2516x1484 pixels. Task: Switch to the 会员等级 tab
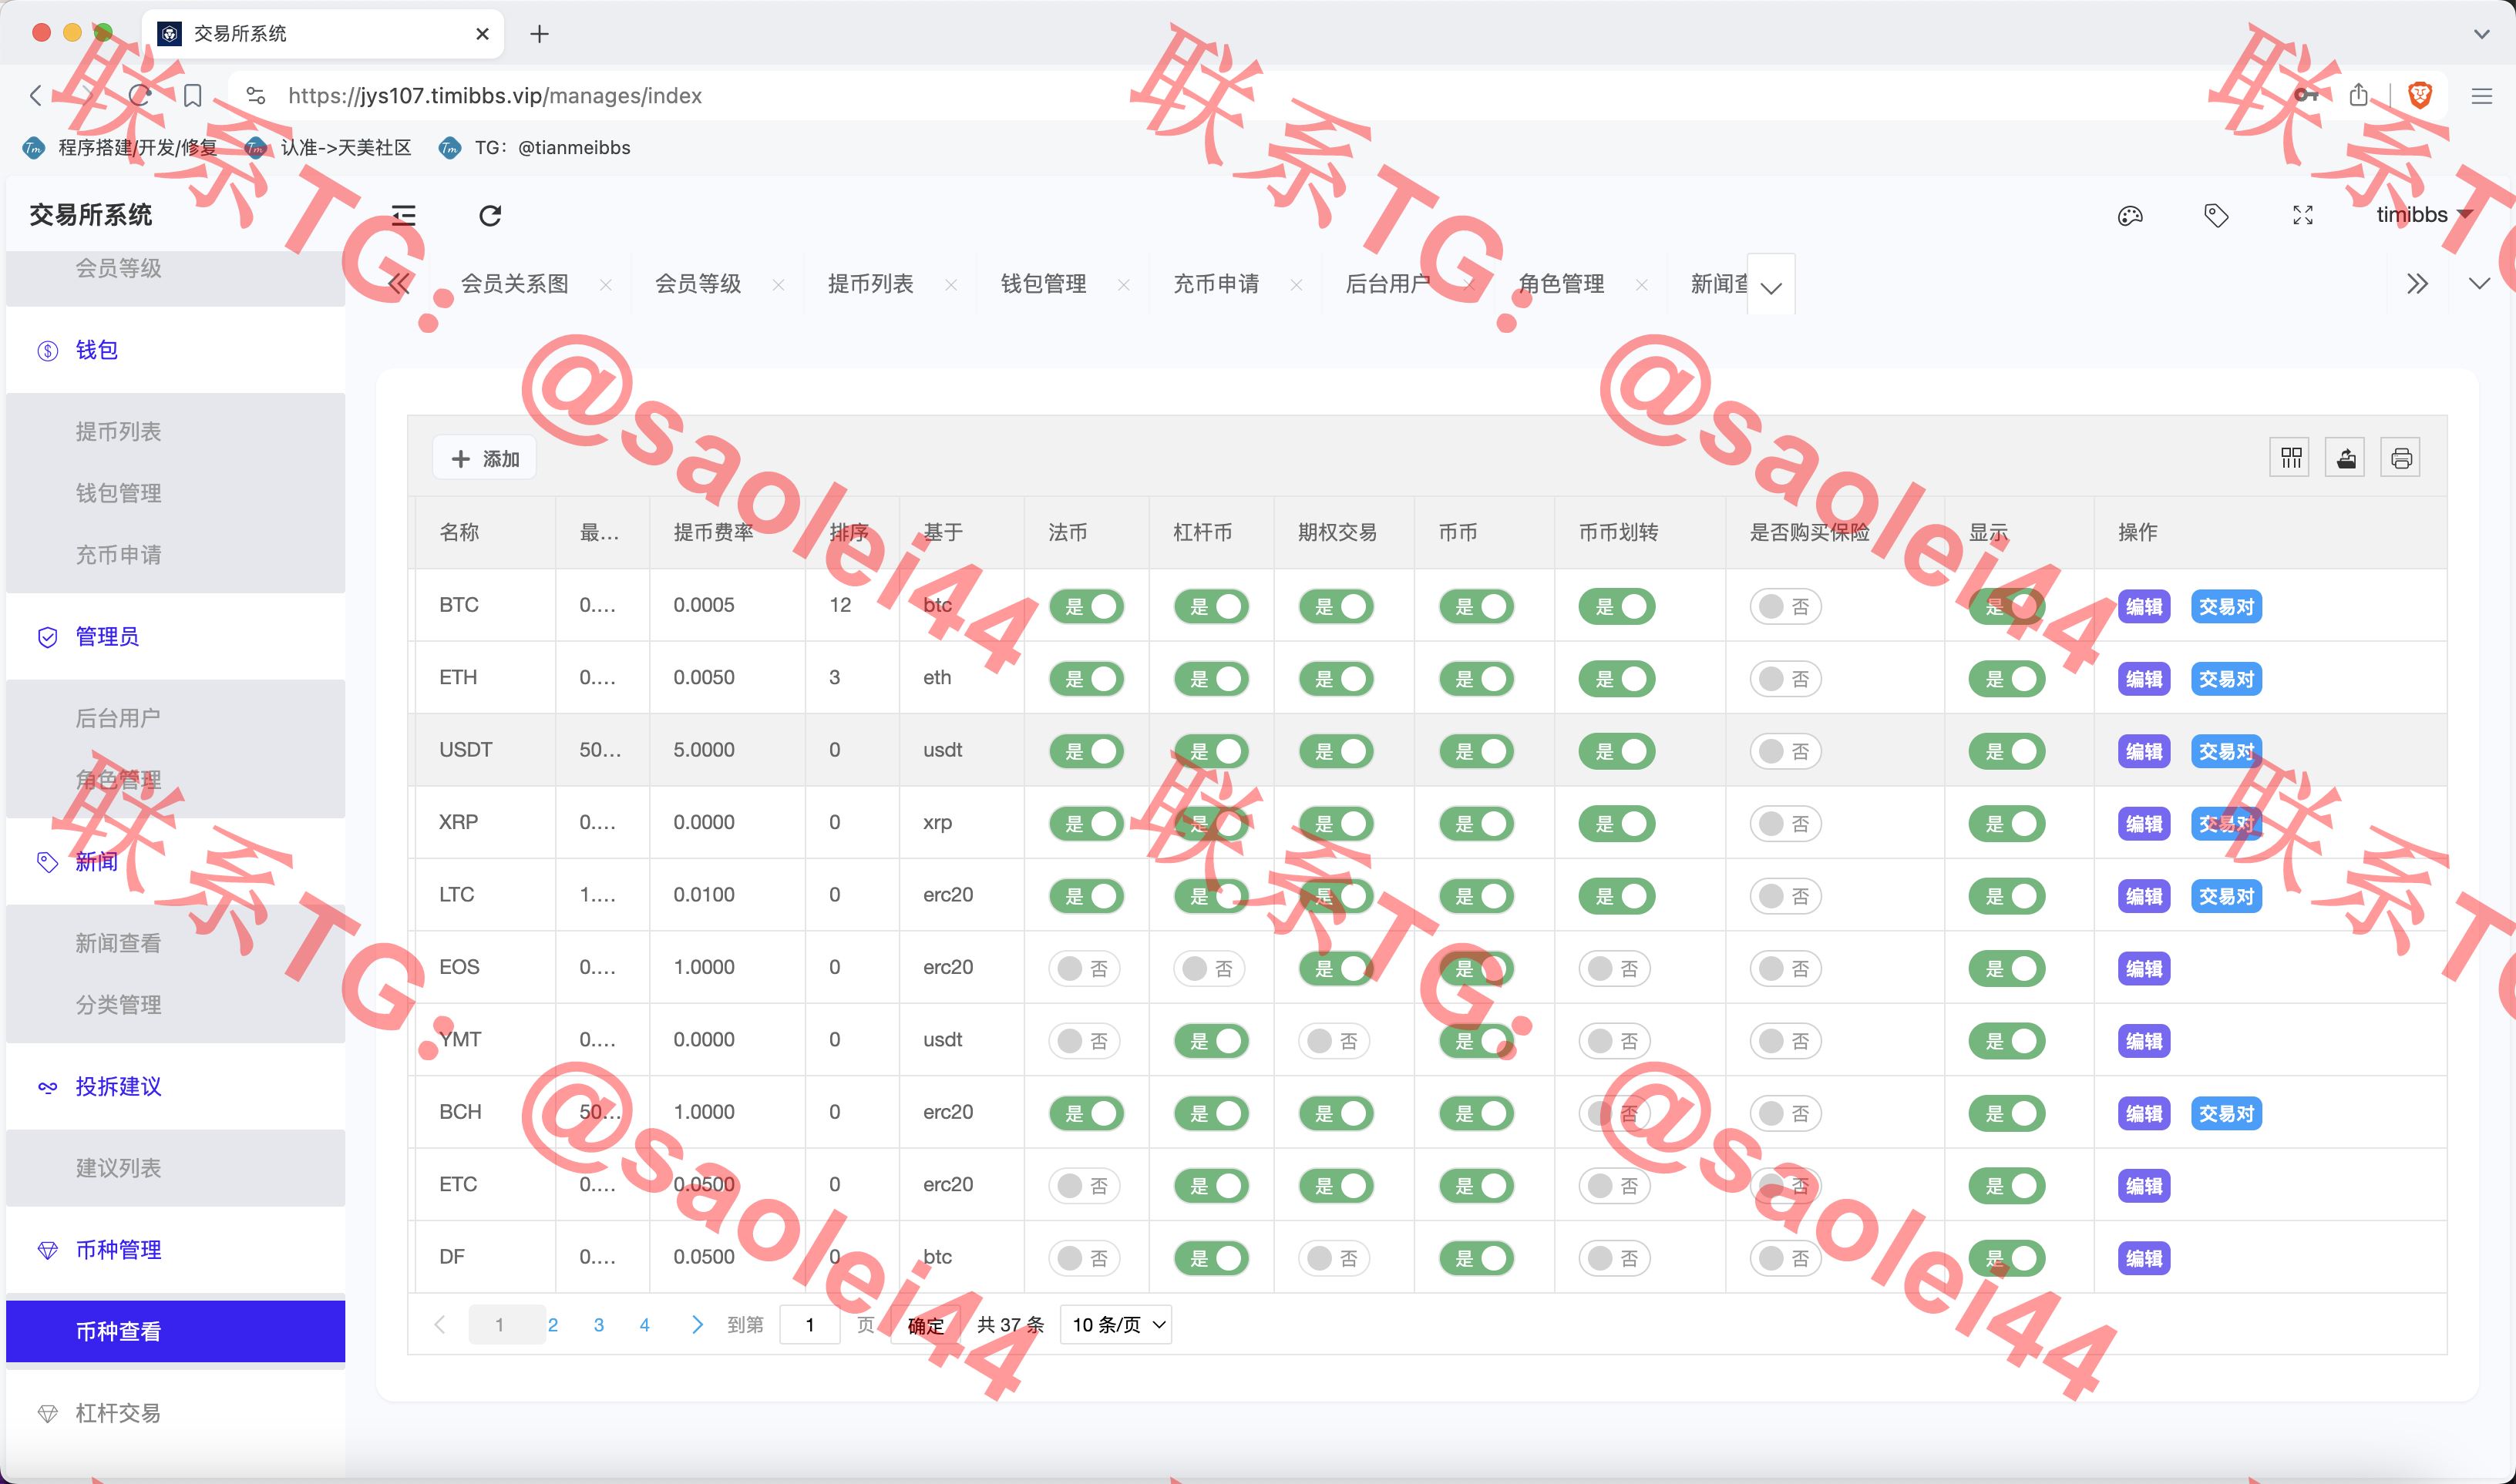[x=698, y=285]
